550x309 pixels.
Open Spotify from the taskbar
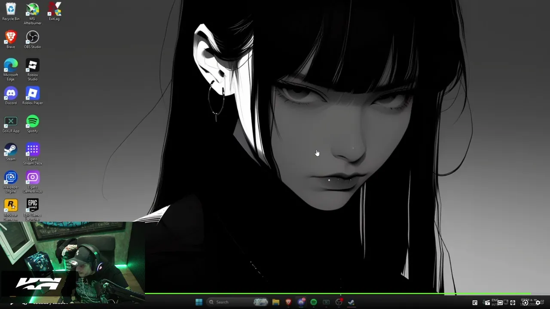tap(314, 302)
